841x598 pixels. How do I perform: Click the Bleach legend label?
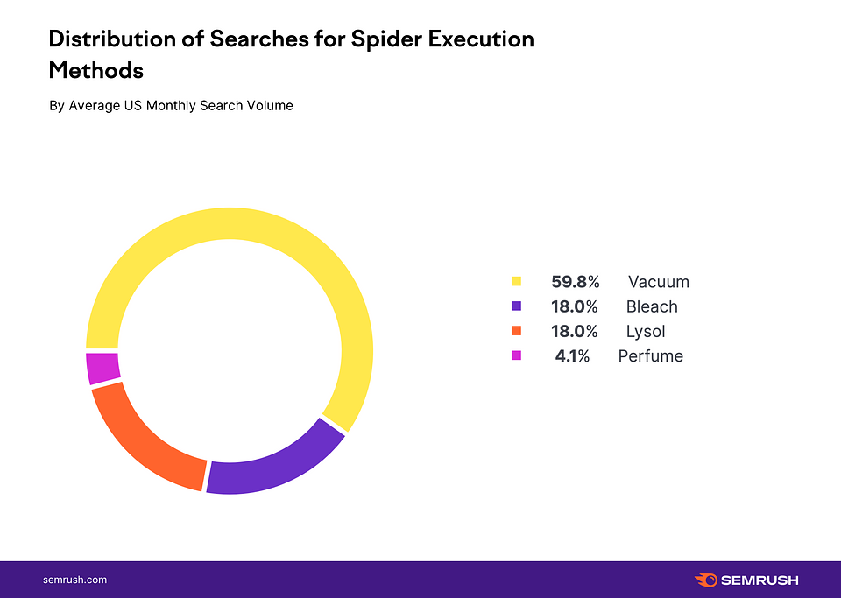[652, 306]
